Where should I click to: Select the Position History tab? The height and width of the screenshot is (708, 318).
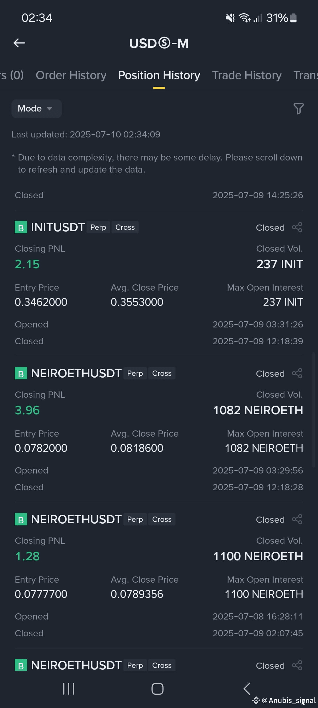pyautogui.click(x=159, y=76)
